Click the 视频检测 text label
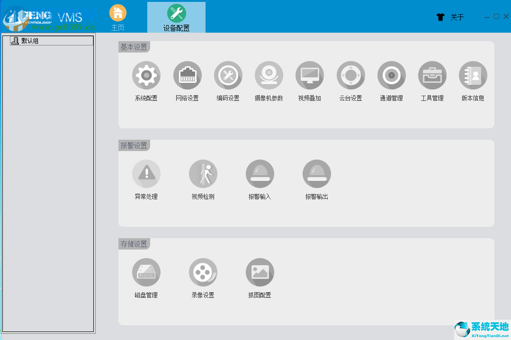Screen dimensions: 511x340 point(203,197)
